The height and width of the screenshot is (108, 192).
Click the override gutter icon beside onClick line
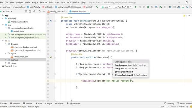(x=51, y=57)
